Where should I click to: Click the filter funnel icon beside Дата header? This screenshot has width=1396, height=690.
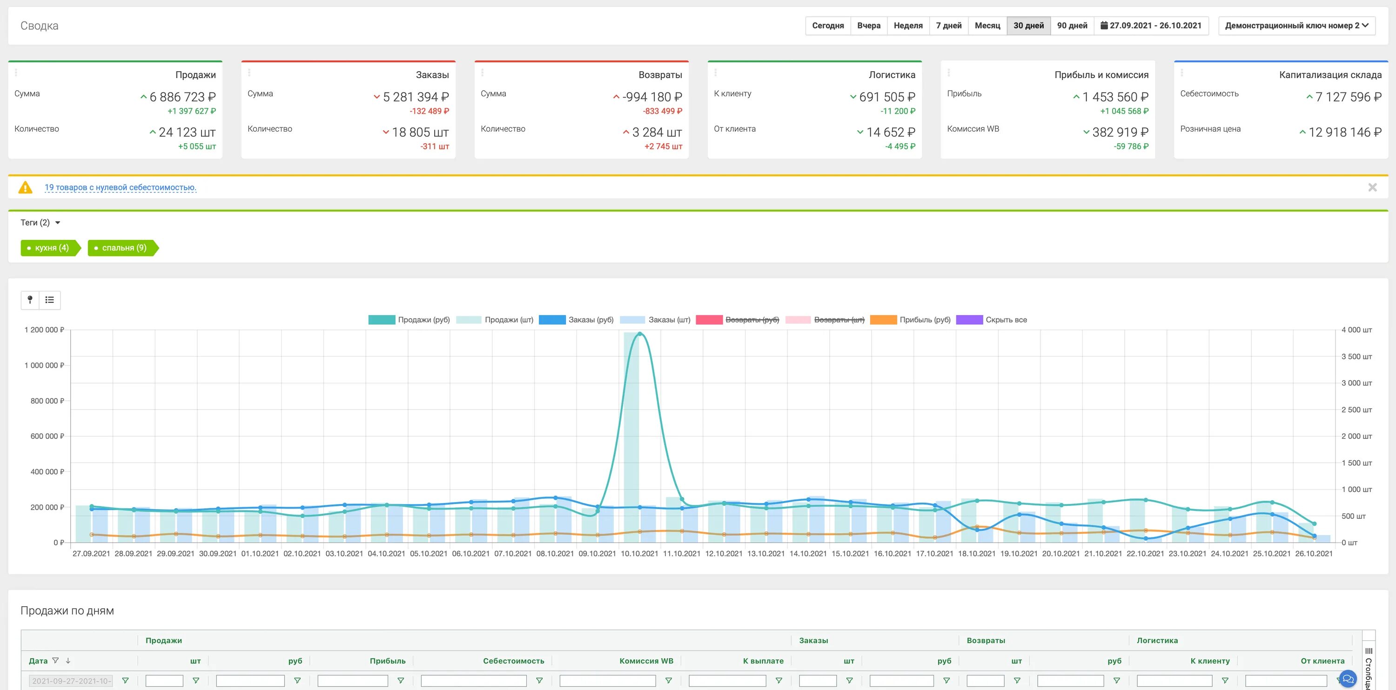tap(55, 660)
